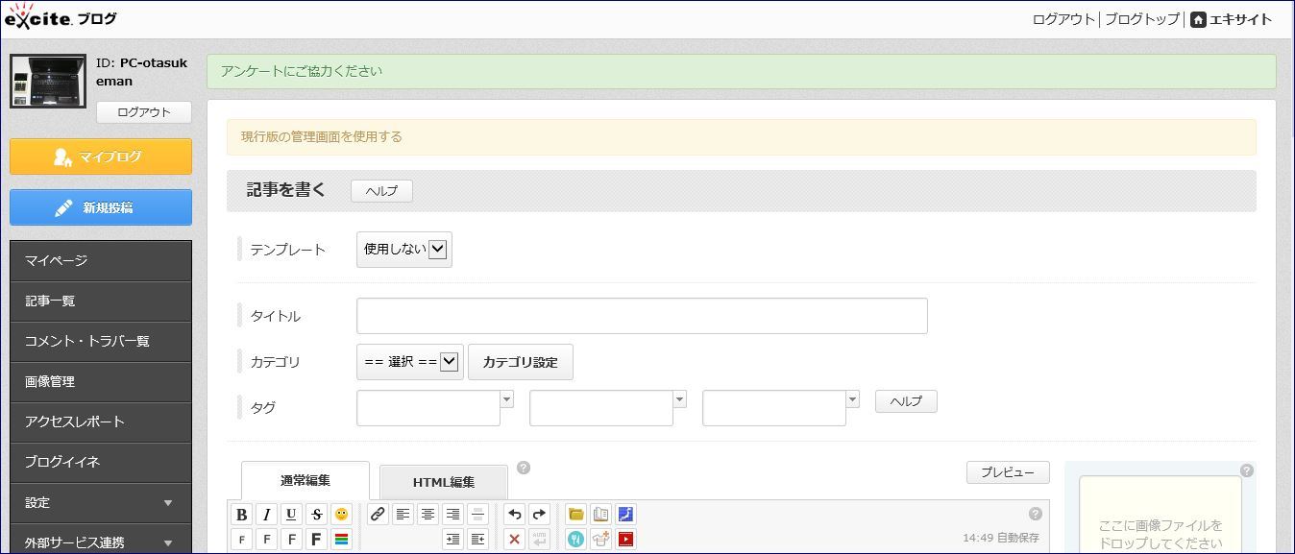This screenshot has width=1295, height=554.
Task: Toggle bold formatting in editor toolbar
Action: [x=242, y=515]
